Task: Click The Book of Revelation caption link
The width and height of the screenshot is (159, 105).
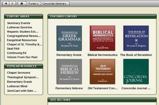Action: pos(136,55)
